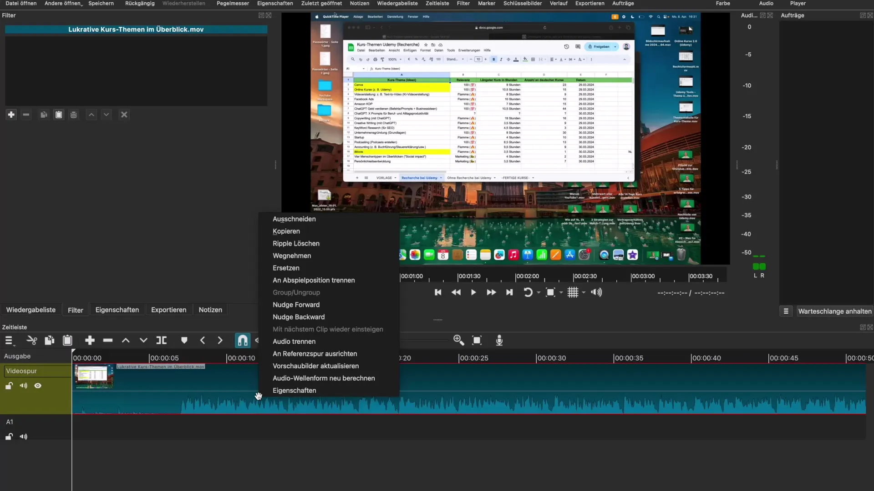Toggle player loop button
Viewport: 874px width, 491px height.
528,292
